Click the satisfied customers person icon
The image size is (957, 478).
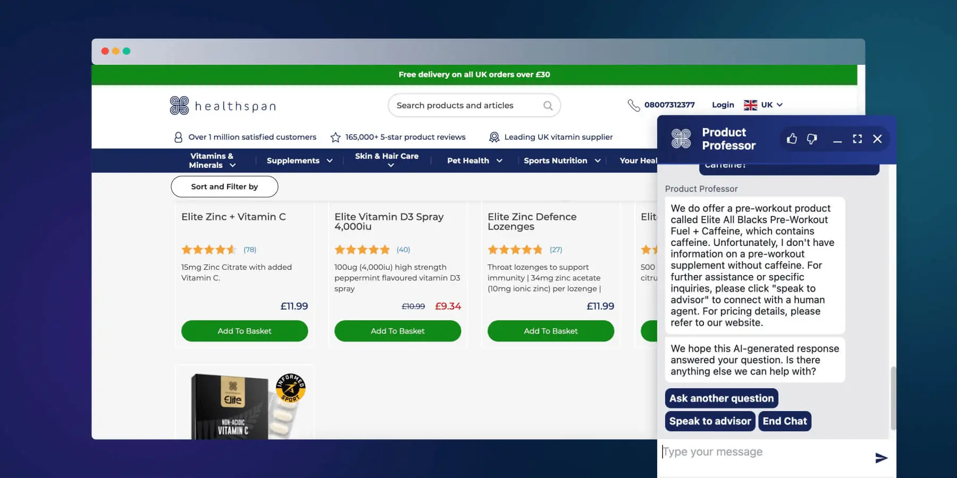(178, 137)
